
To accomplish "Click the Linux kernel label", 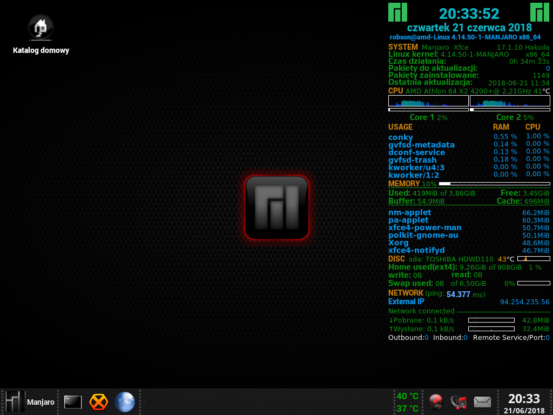I will click(413, 54).
